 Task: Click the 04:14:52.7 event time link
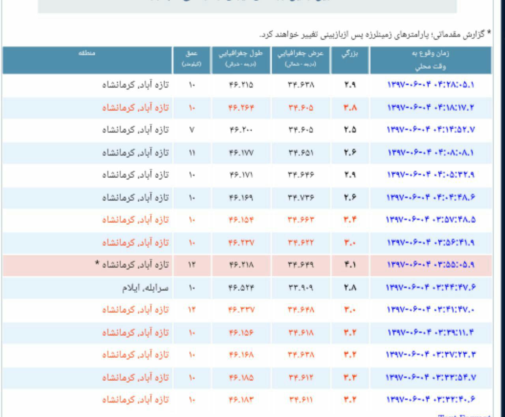(x=430, y=130)
